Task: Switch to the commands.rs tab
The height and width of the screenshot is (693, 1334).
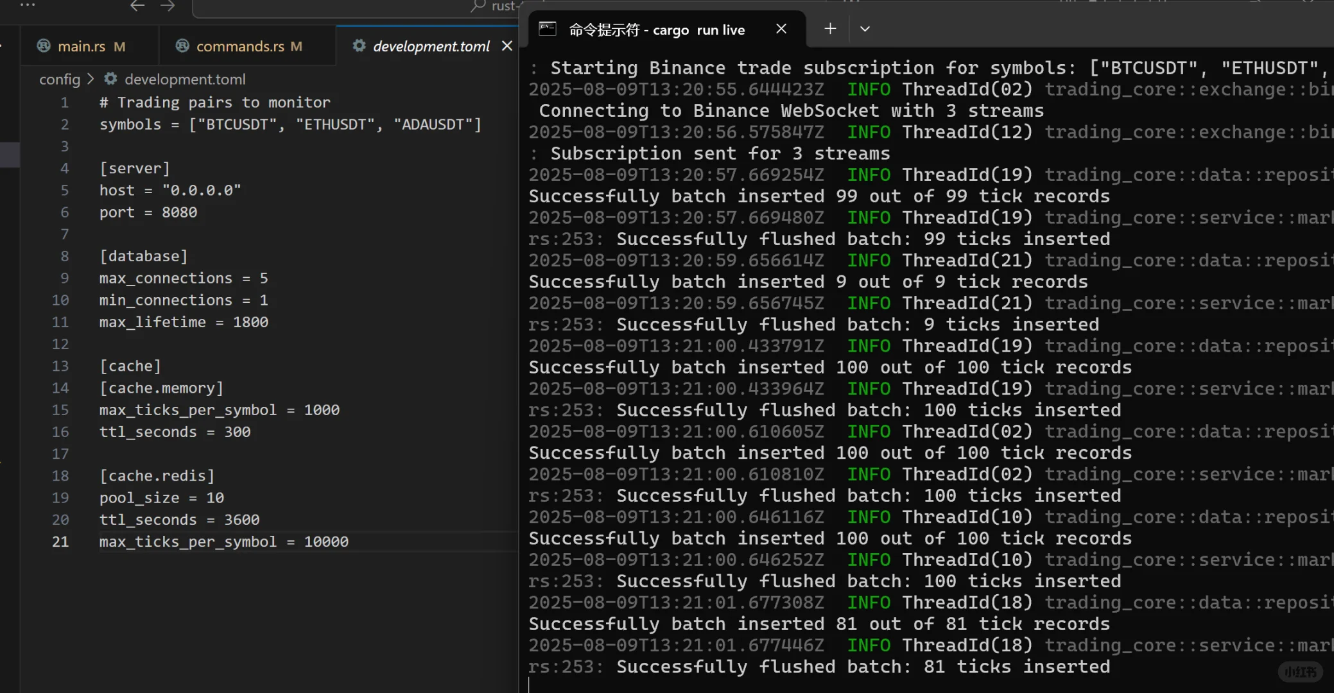Action: [x=240, y=46]
